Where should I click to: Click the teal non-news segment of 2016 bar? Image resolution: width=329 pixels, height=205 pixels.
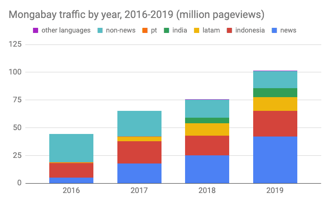point(71,148)
